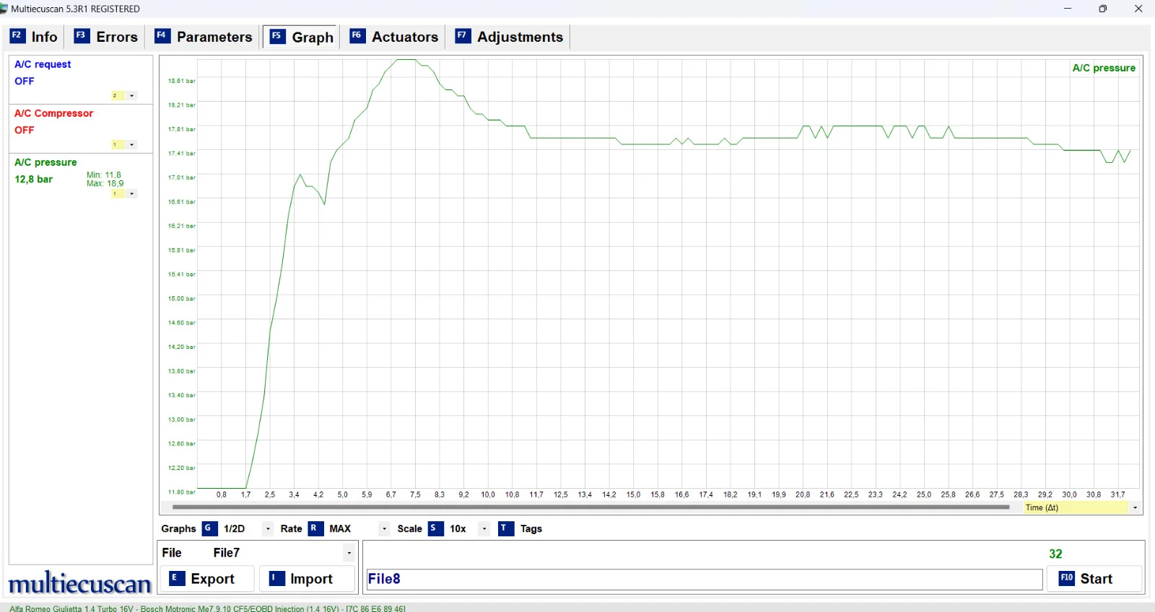Toggle the Tags option
Screen dimensions: 1155x612
(x=506, y=528)
